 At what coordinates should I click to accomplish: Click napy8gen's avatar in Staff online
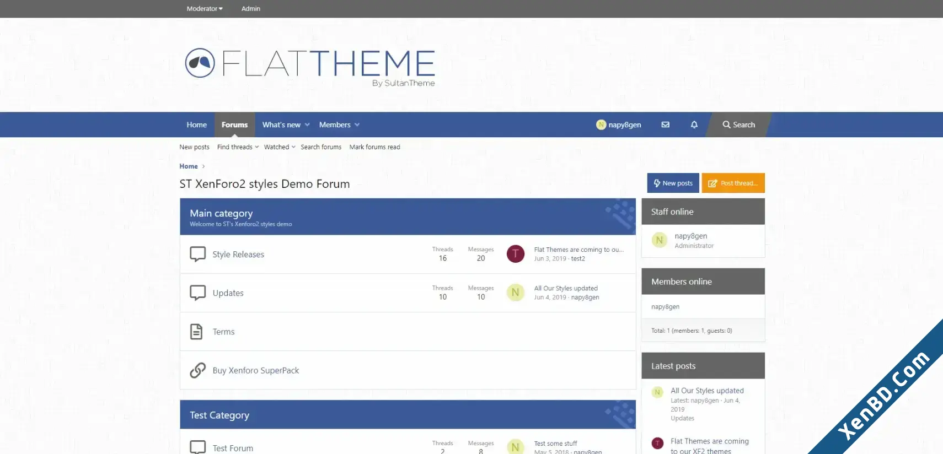[660, 240]
